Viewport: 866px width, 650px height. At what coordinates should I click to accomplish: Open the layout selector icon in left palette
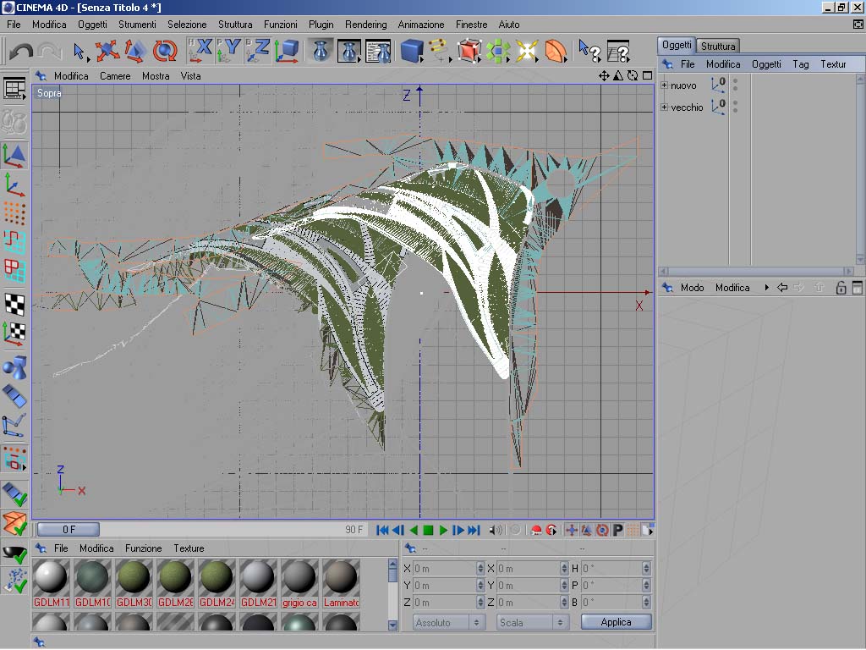[x=14, y=88]
